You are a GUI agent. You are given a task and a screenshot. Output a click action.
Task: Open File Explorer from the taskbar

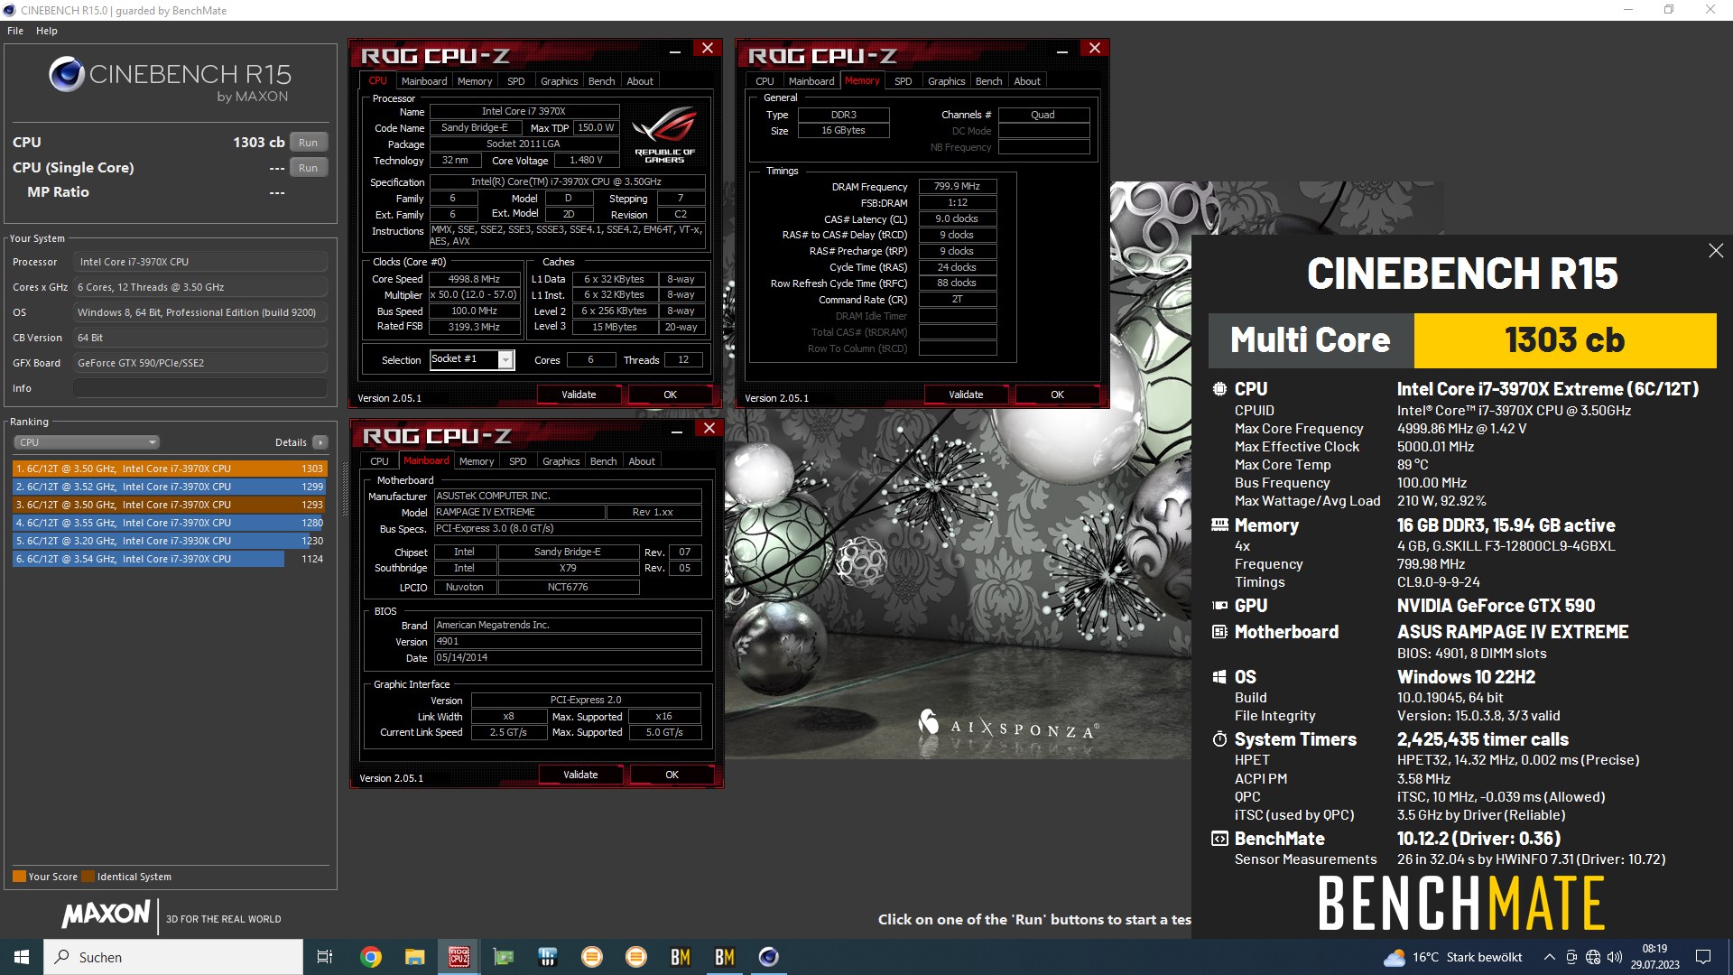point(414,957)
